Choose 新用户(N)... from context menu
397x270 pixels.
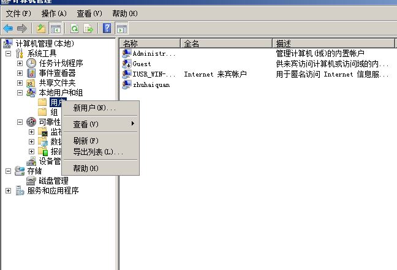click(94, 108)
